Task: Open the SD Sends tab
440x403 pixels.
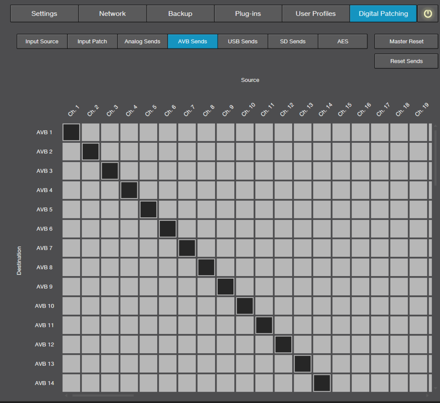Action: [x=293, y=41]
